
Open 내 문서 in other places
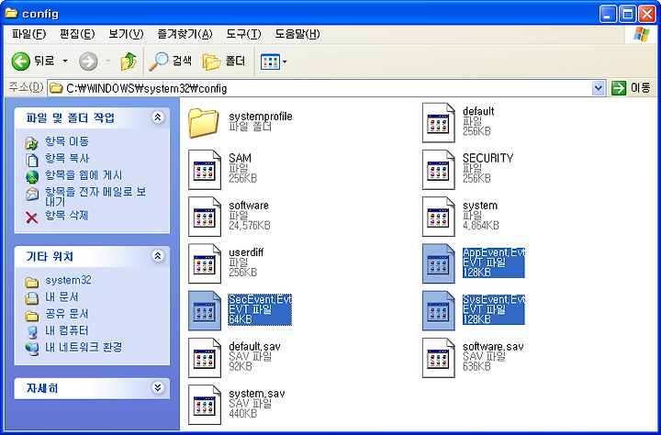coord(62,296)
